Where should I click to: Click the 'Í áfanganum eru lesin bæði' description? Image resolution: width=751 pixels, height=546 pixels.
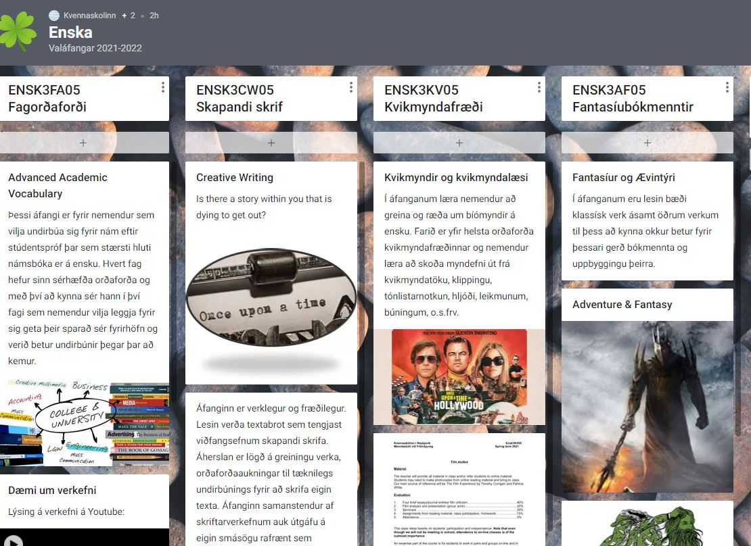click(x=645, y=231)
